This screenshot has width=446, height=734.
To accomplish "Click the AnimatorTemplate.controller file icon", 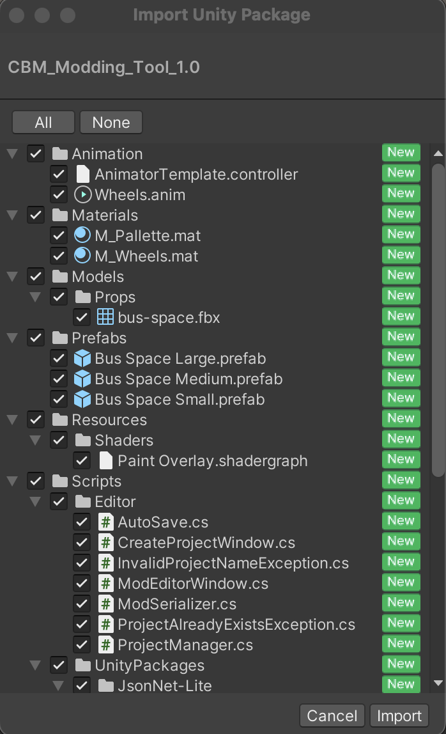I will 83,174.
